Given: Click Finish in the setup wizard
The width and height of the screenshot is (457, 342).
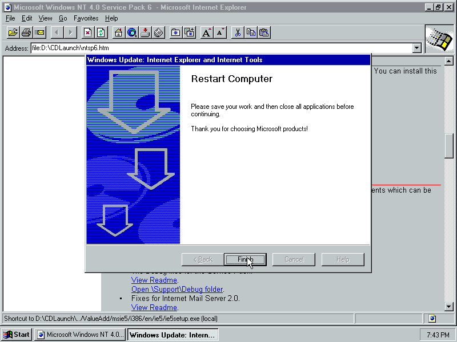Looking at the screenshot, I should (244, 259).
